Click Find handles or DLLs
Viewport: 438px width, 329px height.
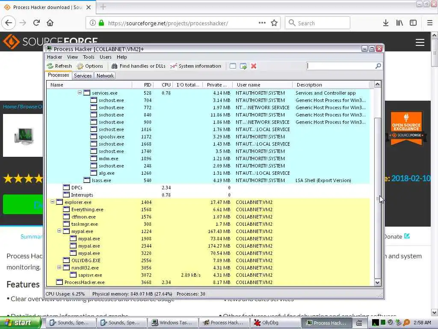click(138, 66)
